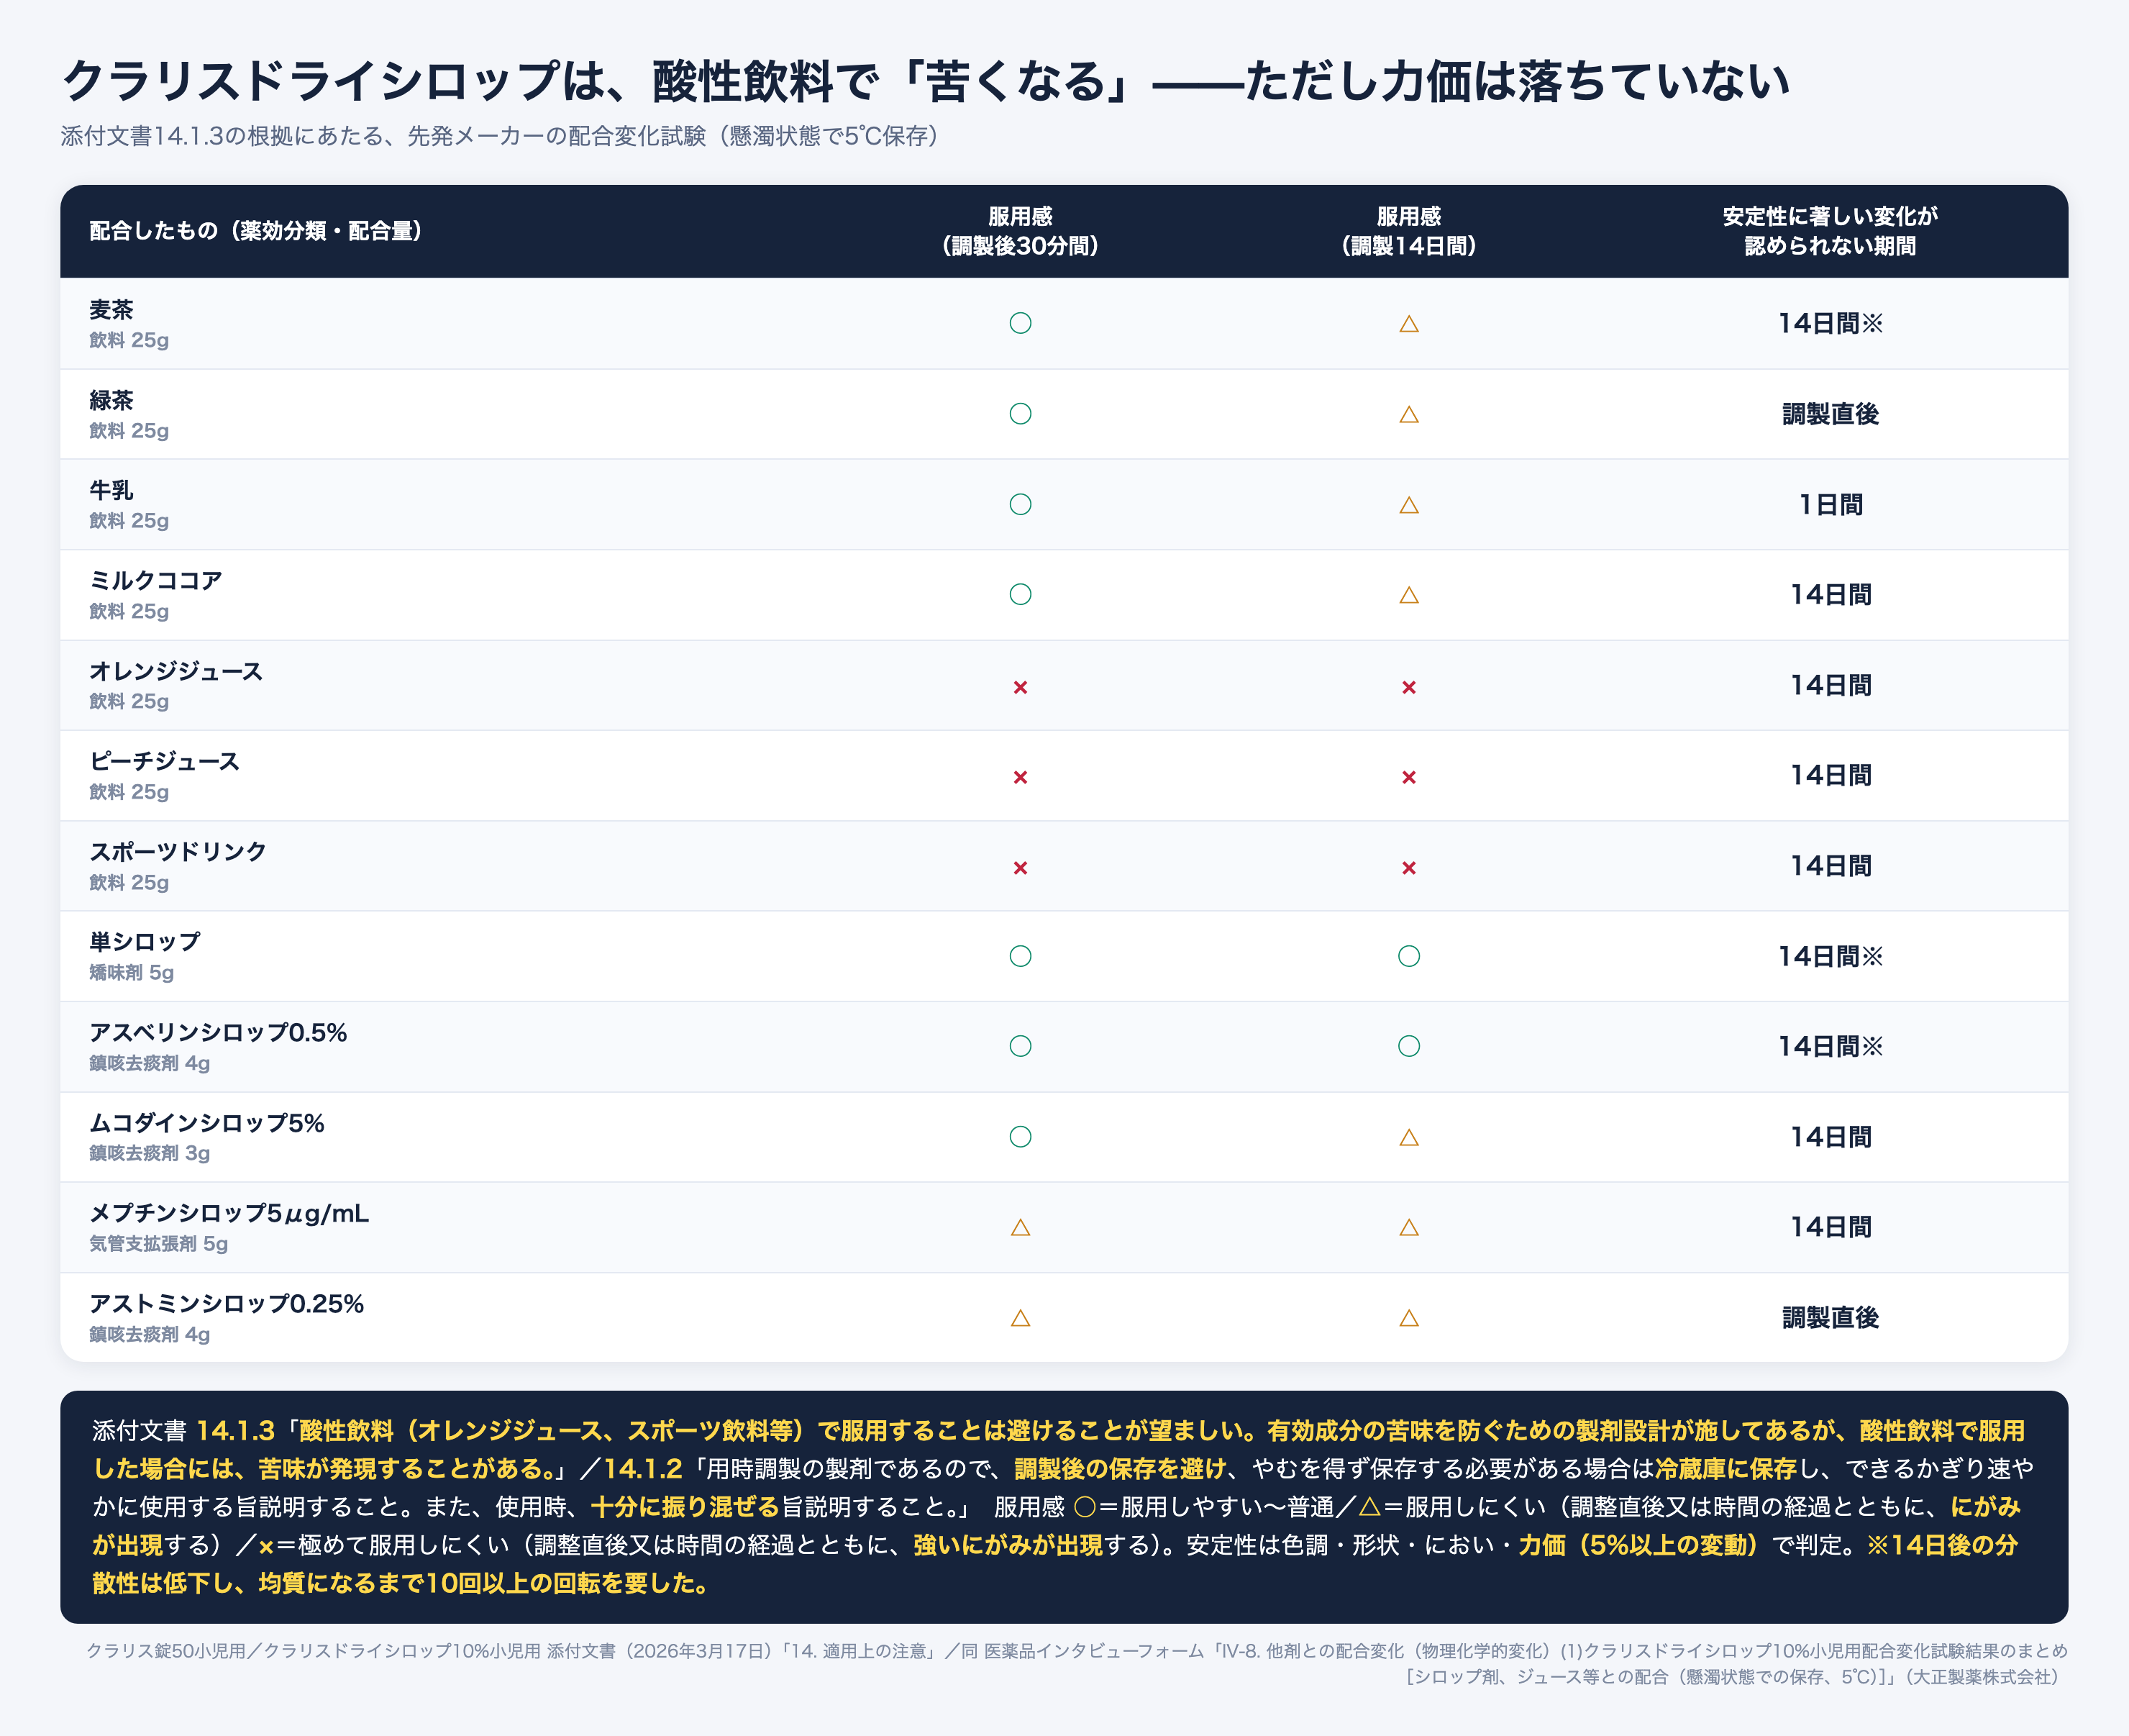The image size is (2129, 1736).
Task: Select the メプチンシロップ5μg/mL row label
Action: coord(229,1213)
